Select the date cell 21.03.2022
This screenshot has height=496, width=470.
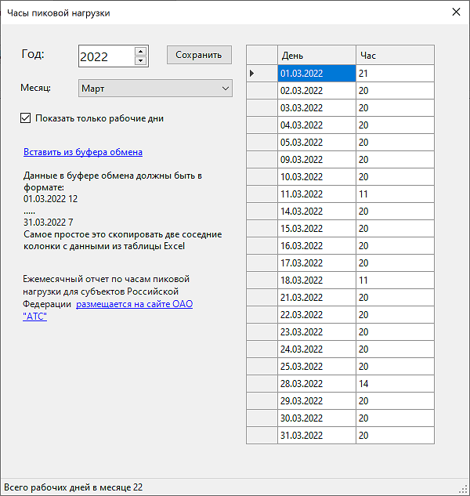click(317, 298)
